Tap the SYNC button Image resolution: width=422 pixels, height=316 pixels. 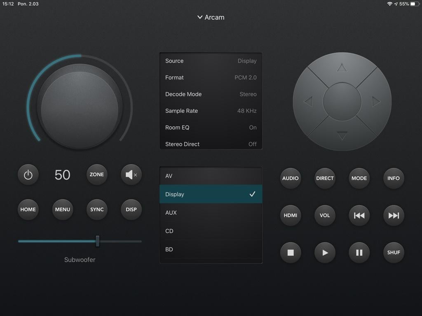tap(97, 209)
